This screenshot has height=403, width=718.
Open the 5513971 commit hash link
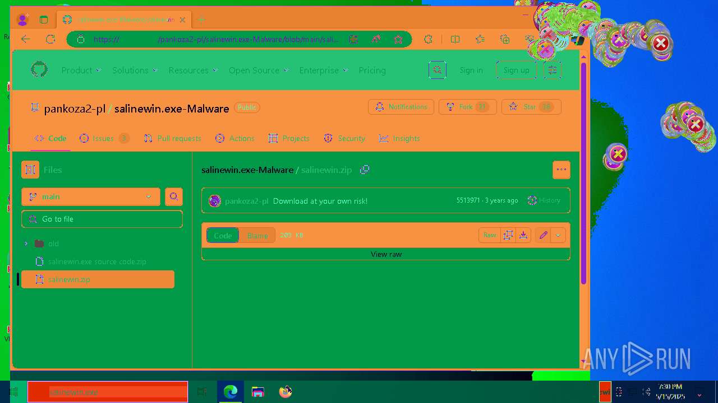tap(468, 200)
